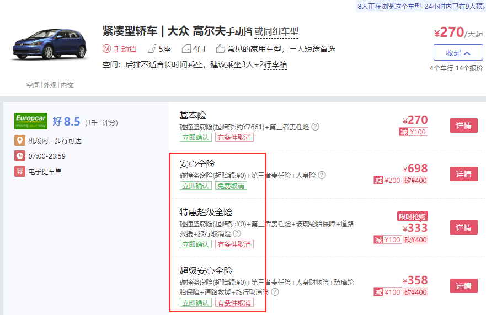The width and height of the screenshot is (486, 315).
Task: Open 详情 for the ¥698 安心全险 package
Action: coord(463,174)
